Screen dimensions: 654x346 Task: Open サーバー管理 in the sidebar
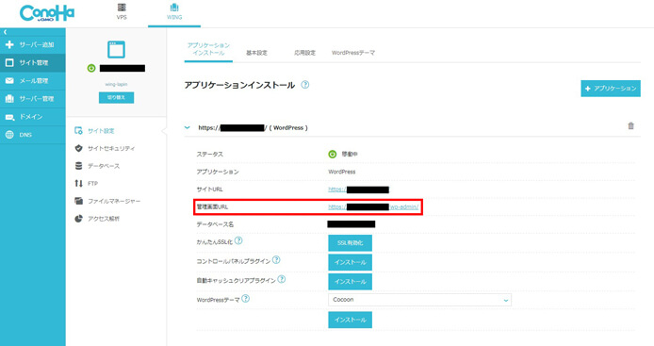tap(33, 99)
